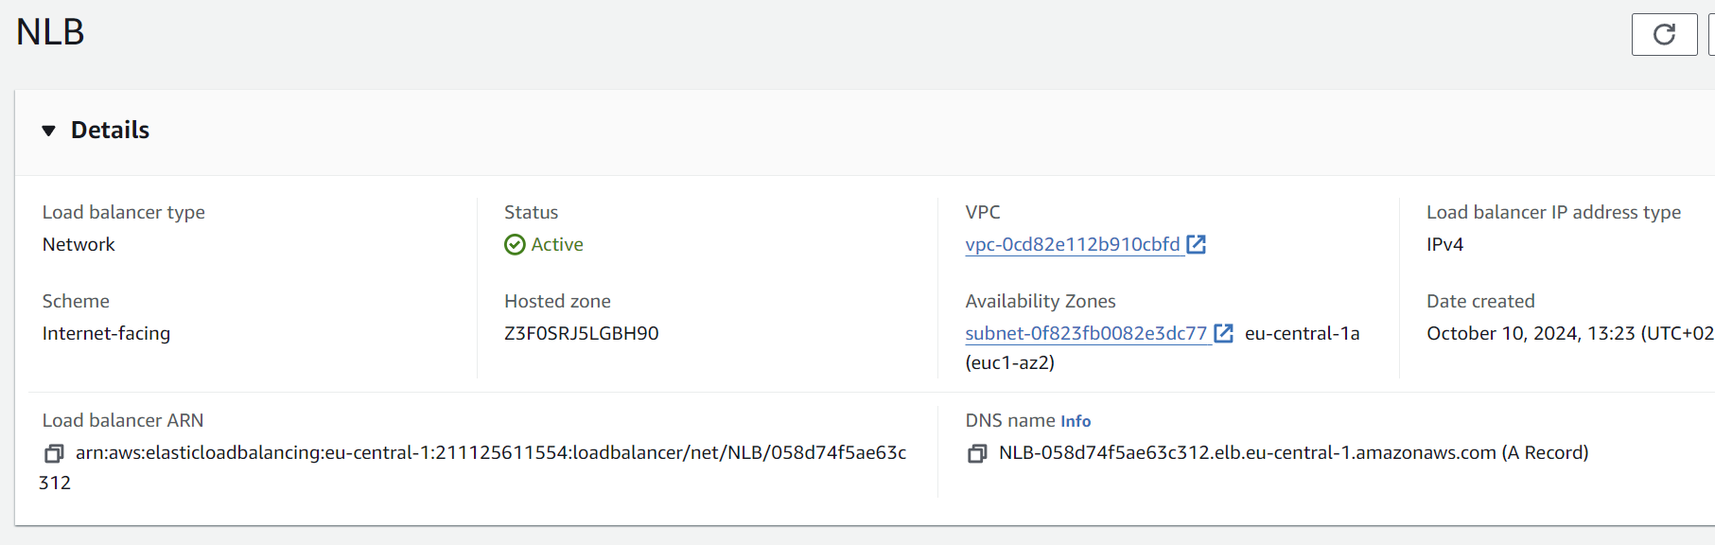The height and width of the screenshot is (545, 1715).
Task: Open the DNS name Info link
Action: [1076, 422]
